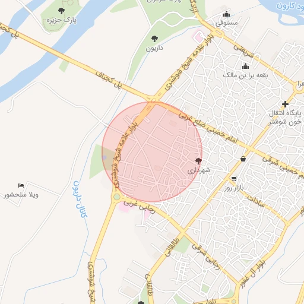Click the کانال داریون canal label
The image size is (304, 304).
80,199
